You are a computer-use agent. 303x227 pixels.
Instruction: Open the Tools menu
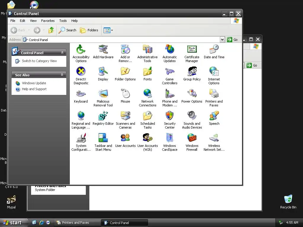point(63,21)
